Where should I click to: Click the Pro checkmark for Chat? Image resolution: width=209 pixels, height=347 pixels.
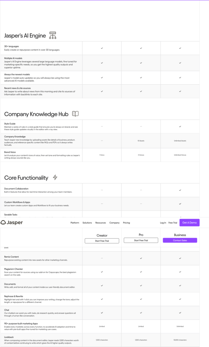coord(141,313)
